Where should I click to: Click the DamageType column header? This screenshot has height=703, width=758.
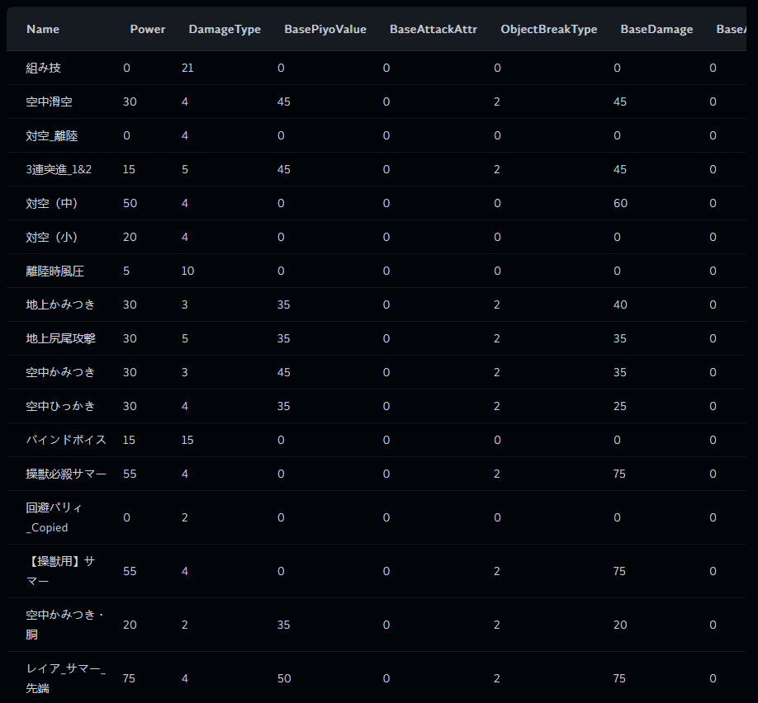[x=225, y=29]
